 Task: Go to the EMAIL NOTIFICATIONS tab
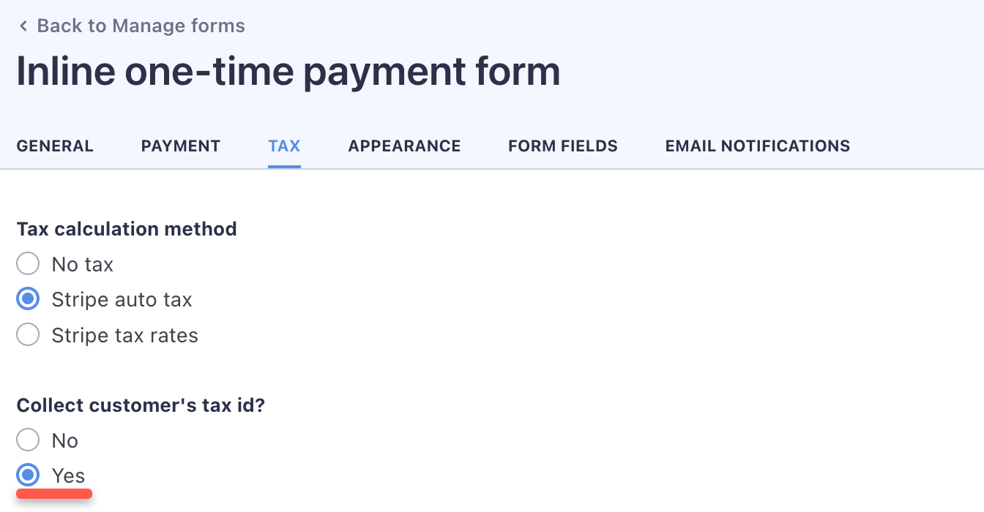[757, 146]
